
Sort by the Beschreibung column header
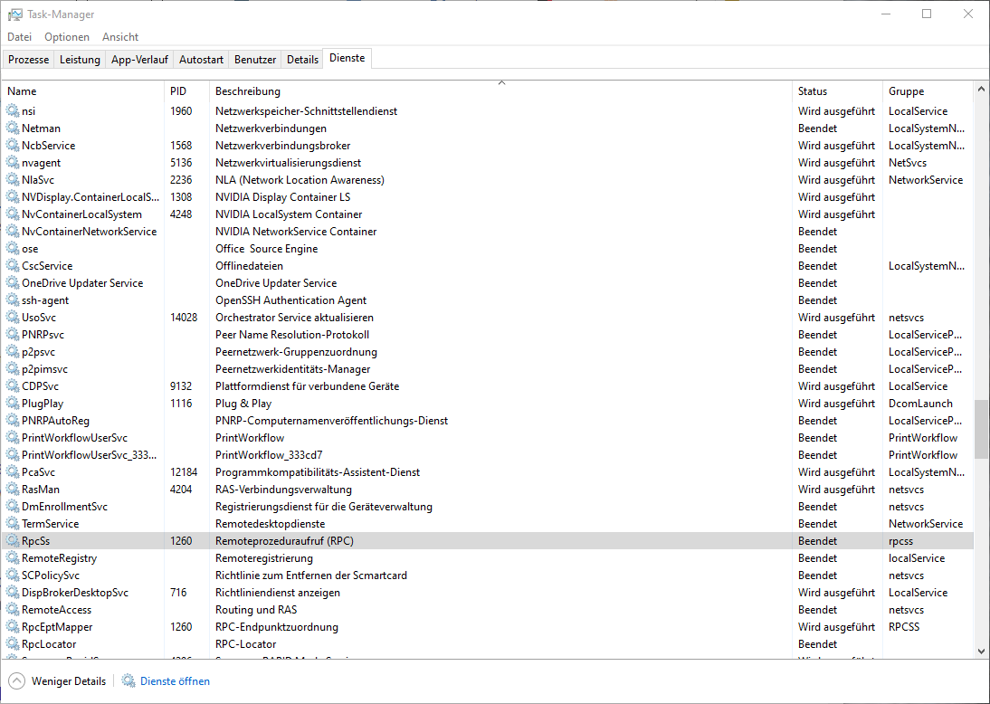[x=500, y=90]
